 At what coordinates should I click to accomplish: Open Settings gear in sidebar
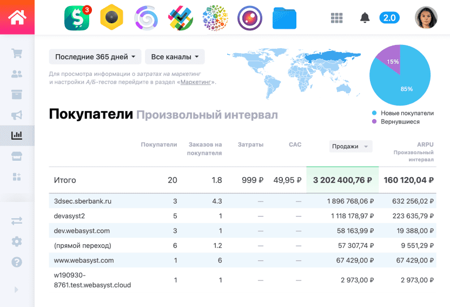[17, 241]
